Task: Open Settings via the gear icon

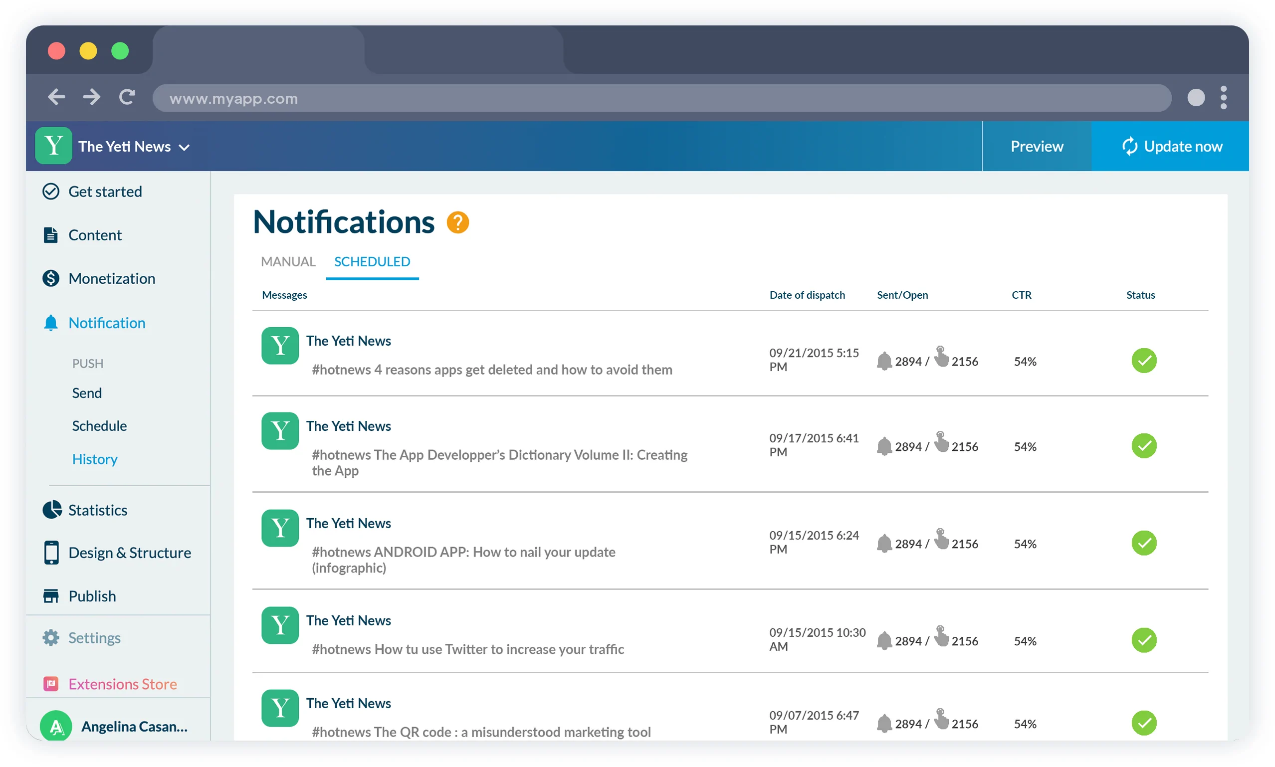Action: pos(51,638)
